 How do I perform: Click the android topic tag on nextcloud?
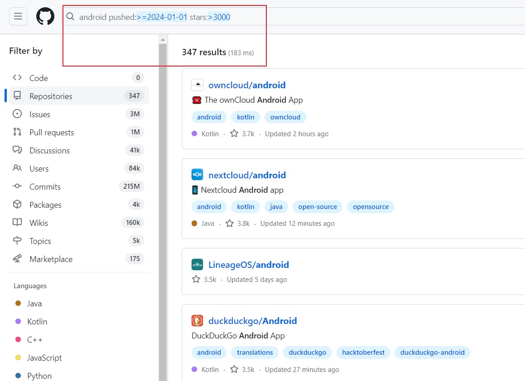(x=209, y=207)
